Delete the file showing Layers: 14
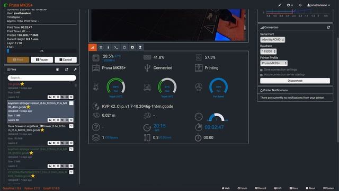The width and height of the screenshot is (339, 191). pos(58,97)
